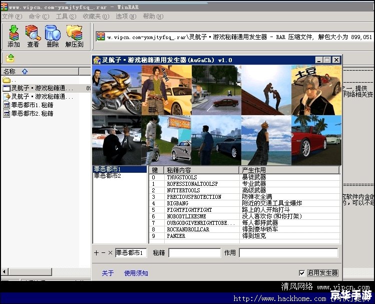
Task: Select the NOBODYLIKESME cheat row
Action: coord(244,216)
